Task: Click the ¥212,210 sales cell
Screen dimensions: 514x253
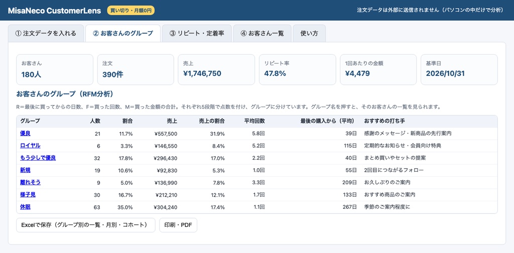Action: tap(166, 195)
